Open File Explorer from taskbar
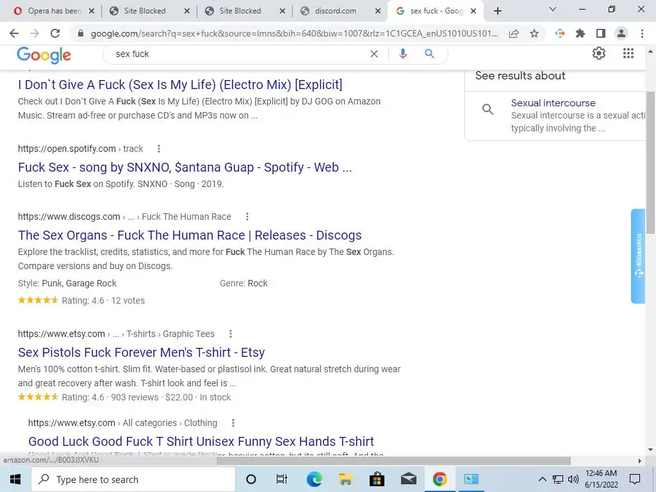This screenshot has height=492, width=656. point(345,479)
